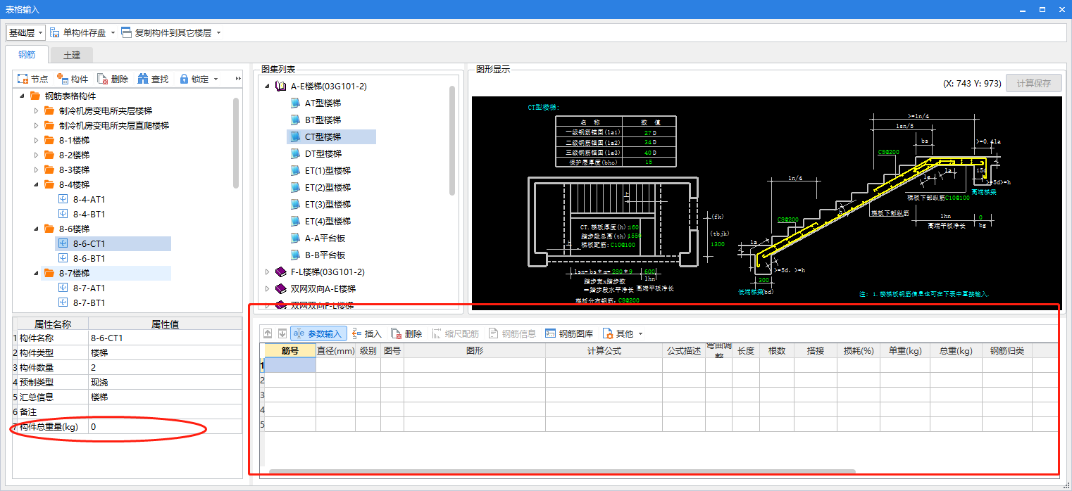Image resolution: width=1072 pixels, height=491 pixels.
Task: Open the 基础层 floor dropdown
Action: 26,32
